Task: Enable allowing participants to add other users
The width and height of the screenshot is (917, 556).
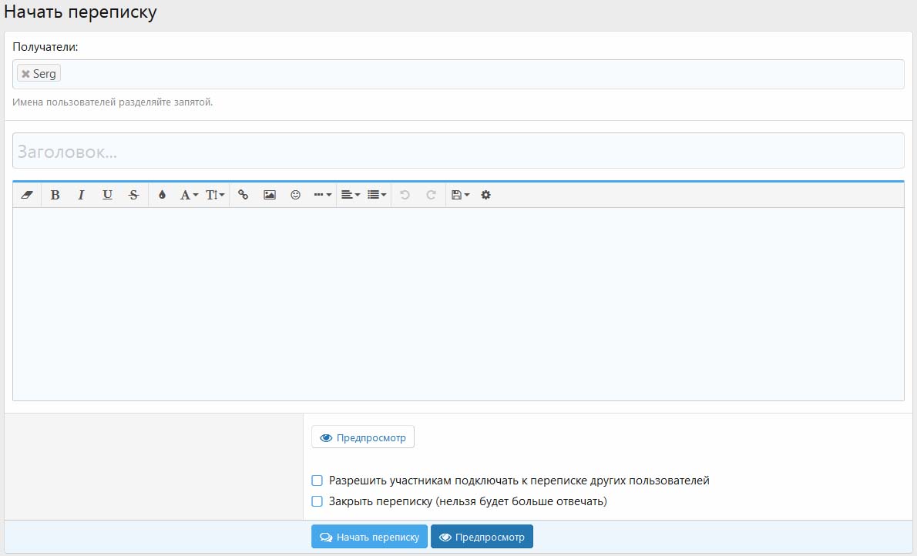Action: [317, 481]
